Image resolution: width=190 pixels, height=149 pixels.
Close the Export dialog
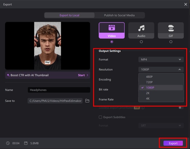[186, 4]
